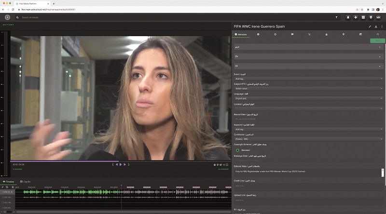Viewport: 386px width, 214px height.
Task: Open the Contributor dropdown
Action: [308, 139]
